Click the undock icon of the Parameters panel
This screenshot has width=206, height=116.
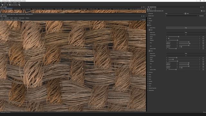201,7
